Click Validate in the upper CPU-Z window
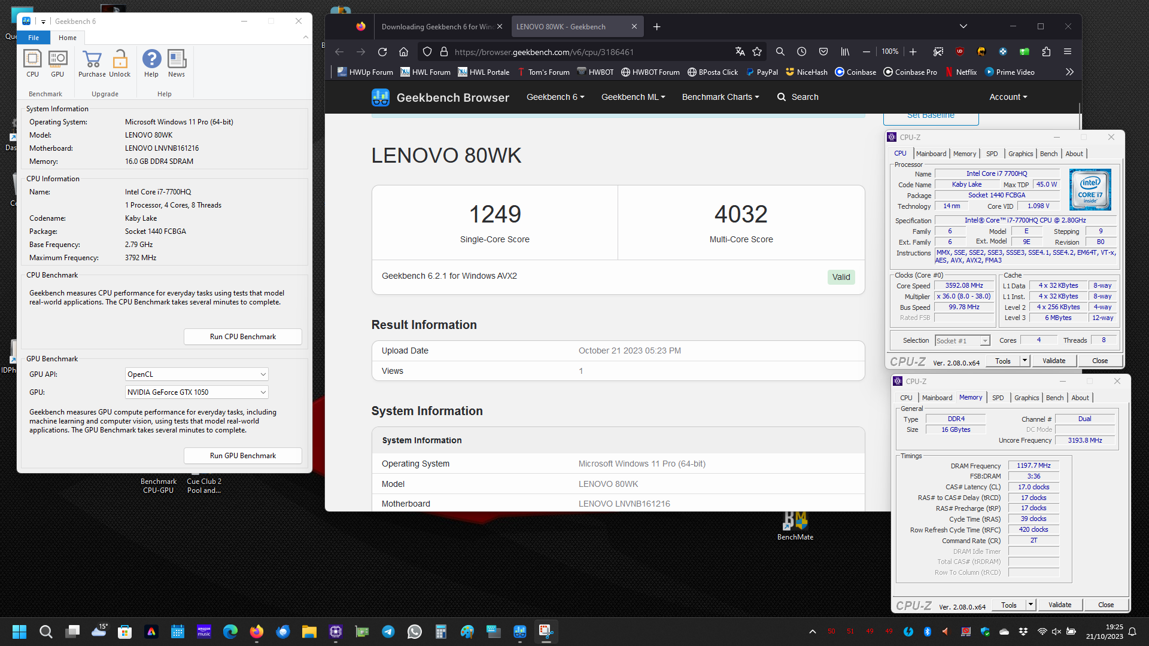Screen dimensions: 1149x646 click(1054, 361)
